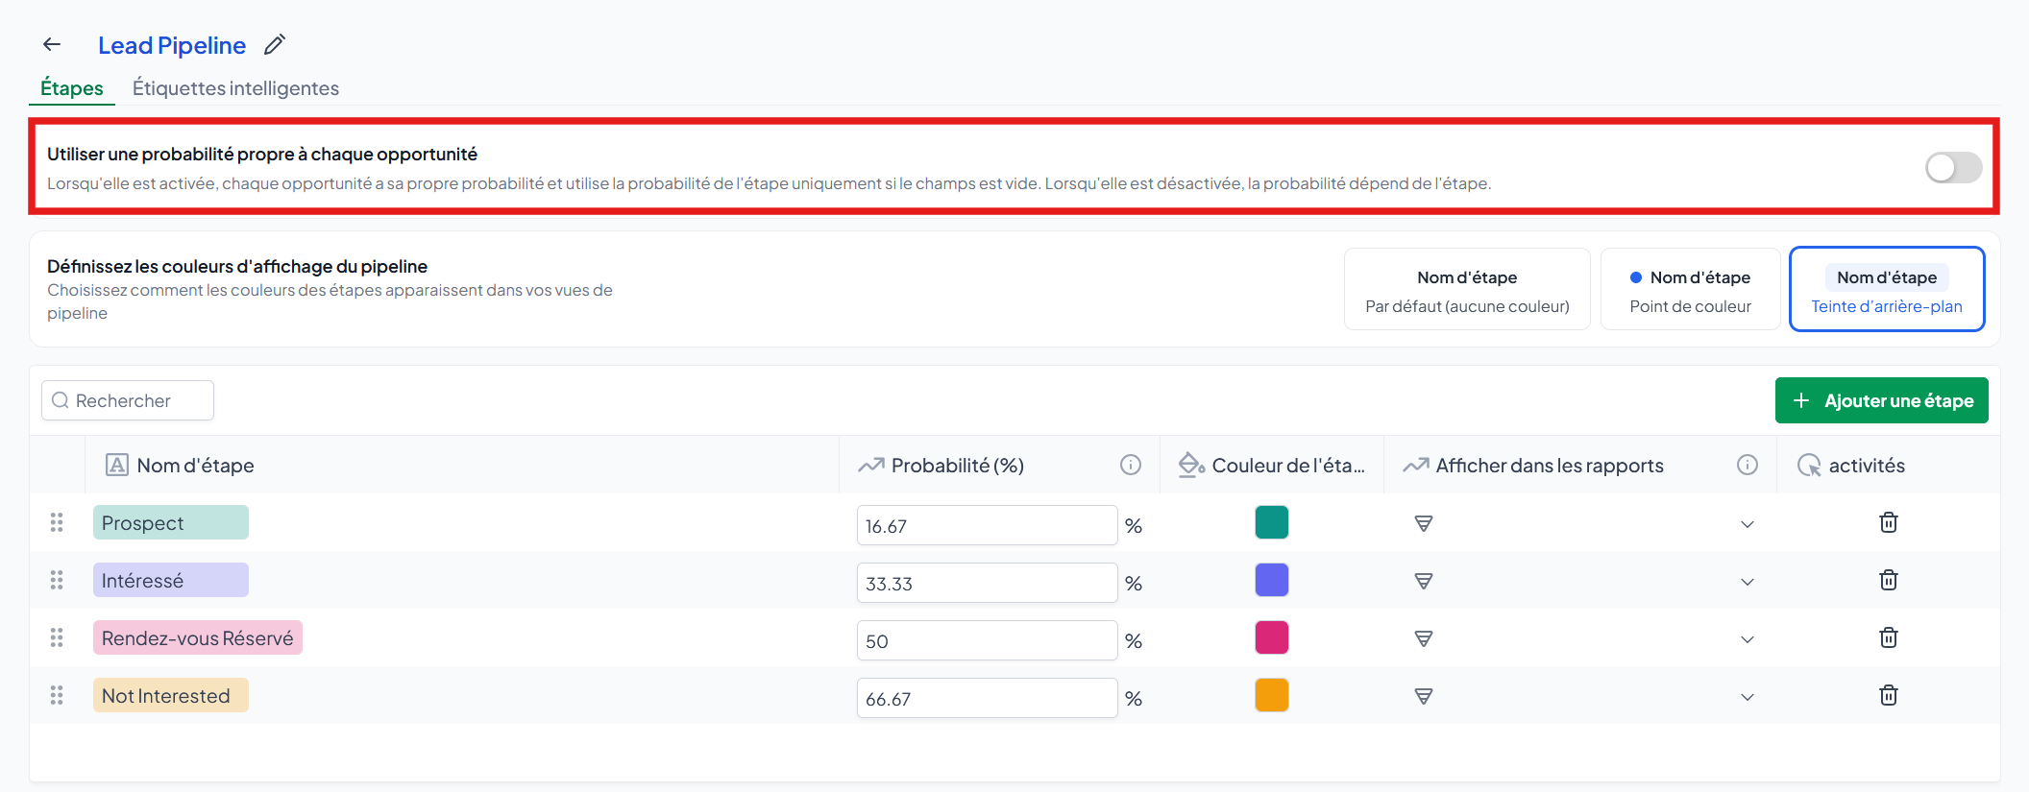Open the pink color swatch for Rendez-vous Réservé
The height and width of the screenshot is (792, 2029).
click(1272, 637)
